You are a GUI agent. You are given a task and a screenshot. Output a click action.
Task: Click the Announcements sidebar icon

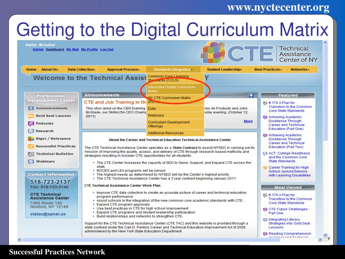click(x=31, y=108)
